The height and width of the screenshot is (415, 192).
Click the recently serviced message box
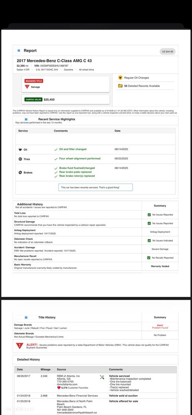(96, 188)
